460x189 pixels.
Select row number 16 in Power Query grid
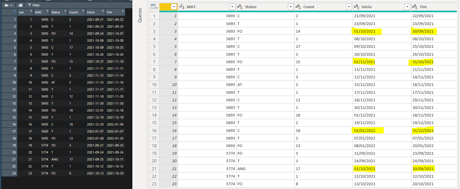pos(154,130)
